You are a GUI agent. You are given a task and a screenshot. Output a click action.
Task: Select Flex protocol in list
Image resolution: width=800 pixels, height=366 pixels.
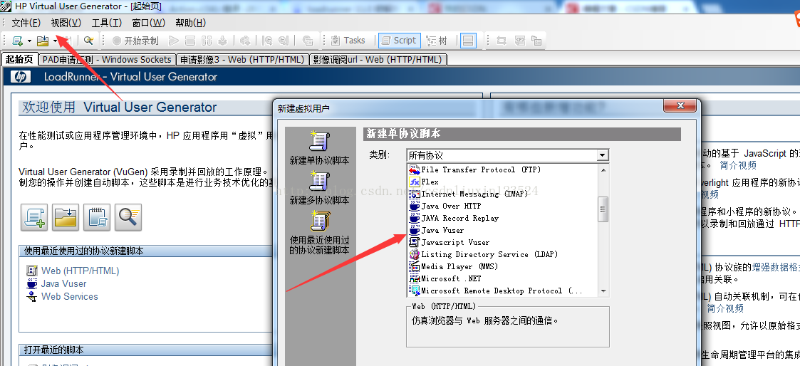point(430,182)
